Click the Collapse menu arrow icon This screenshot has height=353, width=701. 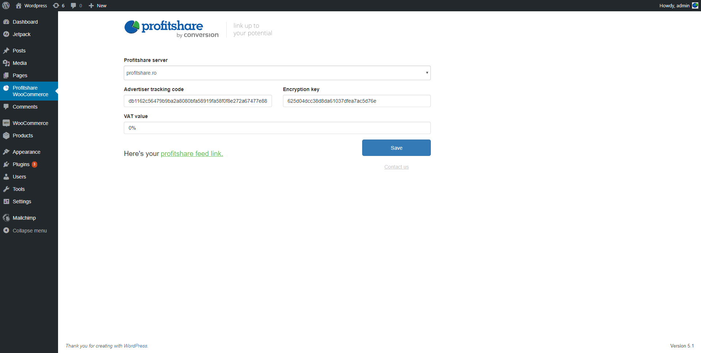tap(6, 230)
